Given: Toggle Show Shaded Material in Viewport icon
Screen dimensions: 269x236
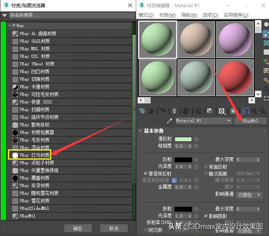Looking at the screenshot, I should [x=233, y=111].
